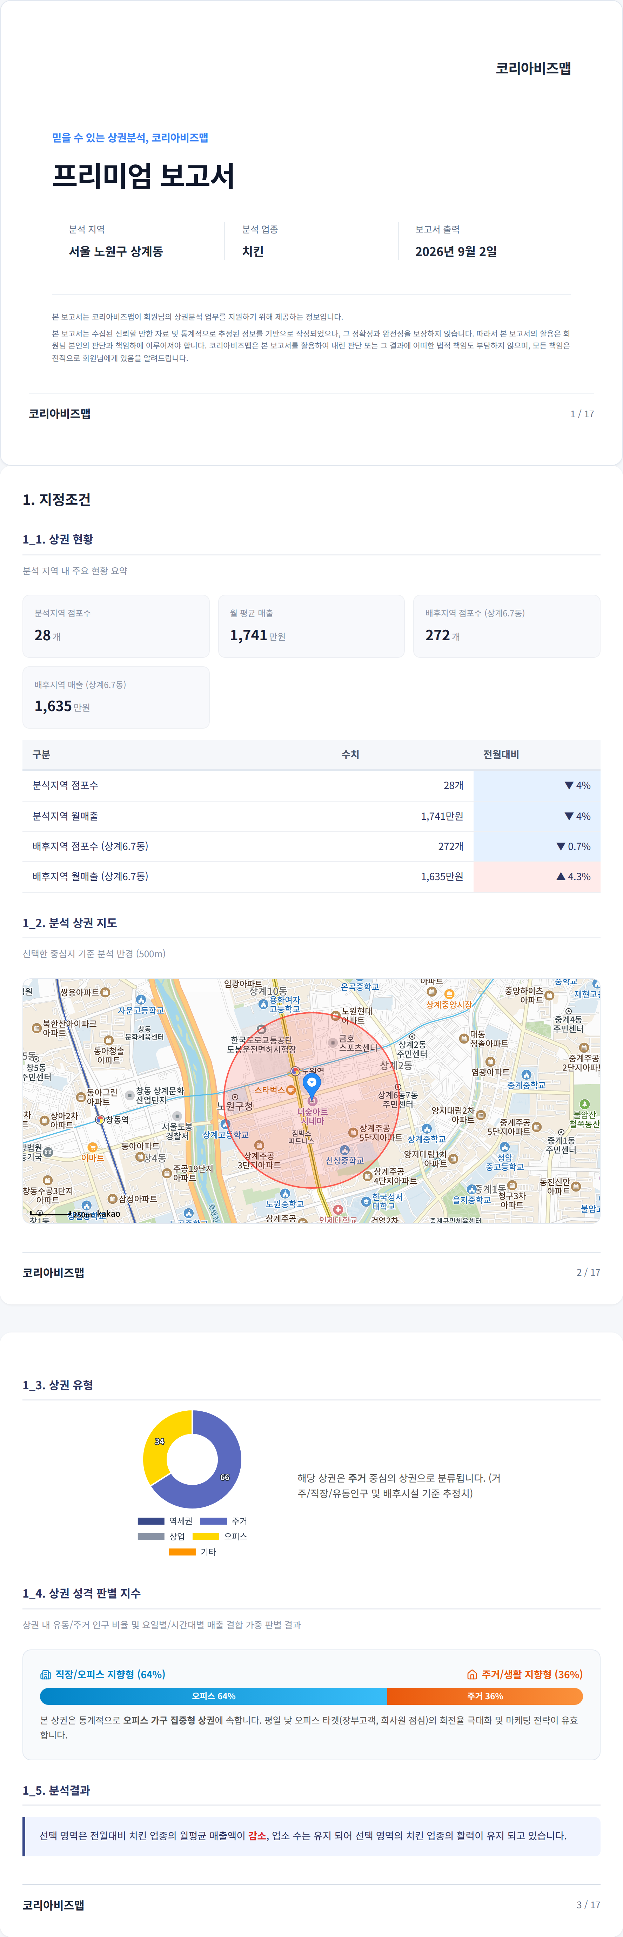Click the 272개 value in table
Image resolution: width=623 pixels, height=1937 pixels.
pos(451,847)
